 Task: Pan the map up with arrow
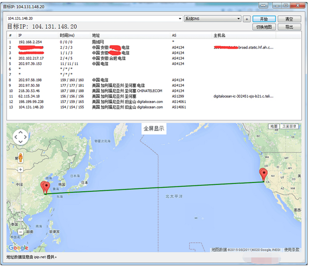20,132
